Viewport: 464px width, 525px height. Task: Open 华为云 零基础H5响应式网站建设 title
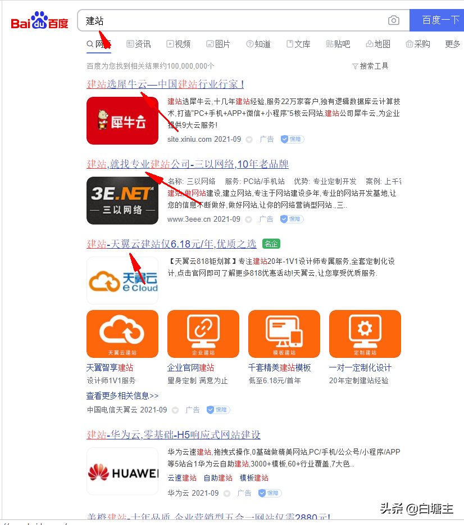point(174,434)
